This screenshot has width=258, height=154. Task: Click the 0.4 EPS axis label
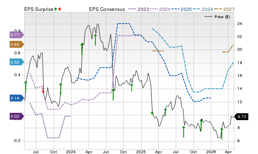(17, 75)
